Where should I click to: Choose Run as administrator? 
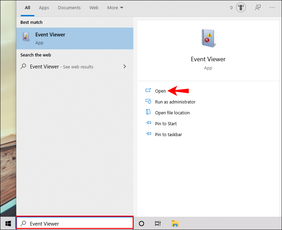tap(175, 102)
